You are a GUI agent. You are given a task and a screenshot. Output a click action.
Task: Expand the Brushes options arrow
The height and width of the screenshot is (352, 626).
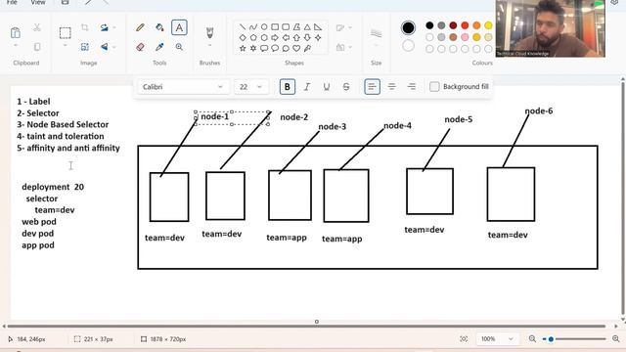[209, 46]
